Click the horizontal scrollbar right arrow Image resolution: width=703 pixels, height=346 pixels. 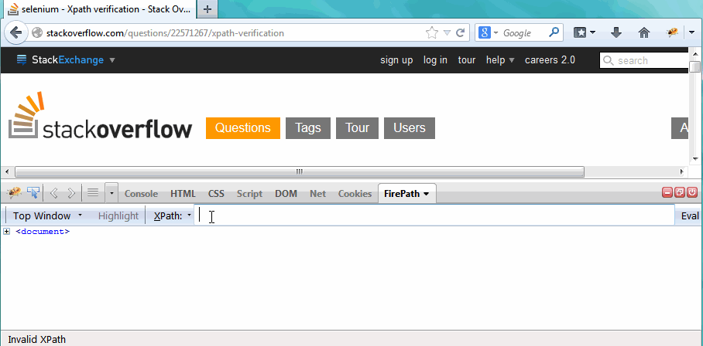coord(682,171)
